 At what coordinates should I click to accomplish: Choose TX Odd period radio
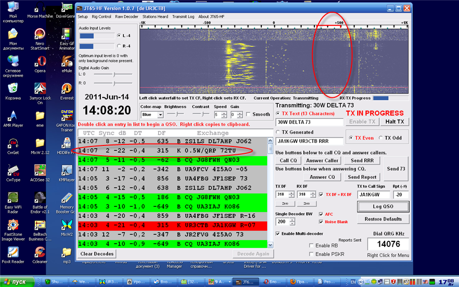[x=380, y=138]
